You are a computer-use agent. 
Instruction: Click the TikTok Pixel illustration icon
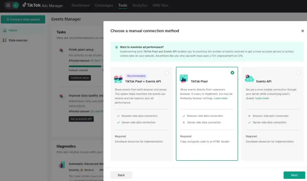pyautogui.click(x=184, y=79)
